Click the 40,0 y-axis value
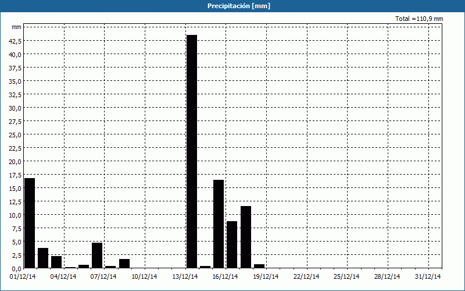Screen dimensions: 465x291 coord(15,55)
